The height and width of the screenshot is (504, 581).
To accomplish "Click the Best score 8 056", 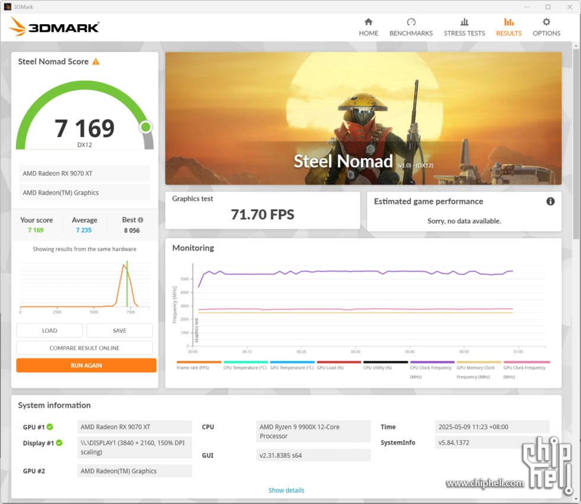I will 132,231.
